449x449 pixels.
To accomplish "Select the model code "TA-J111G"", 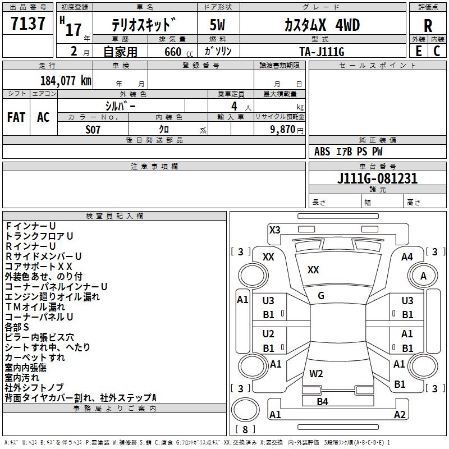I will coord(322,52).
